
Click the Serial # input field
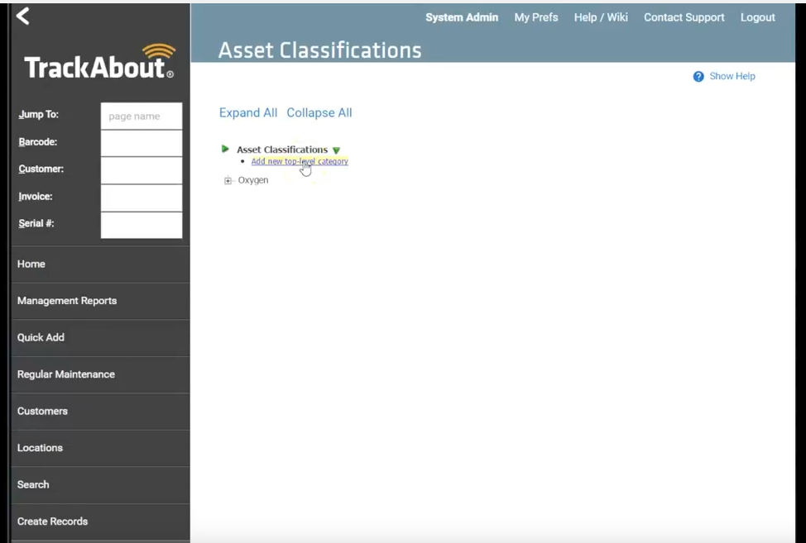tap(142, 226)
